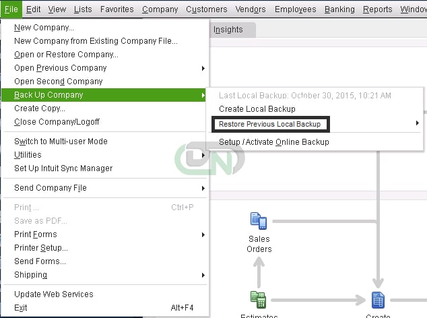Choose Open or Restore Company...
Image resolution: width=427 pixels, height=318 pixels.
point(105,55)
